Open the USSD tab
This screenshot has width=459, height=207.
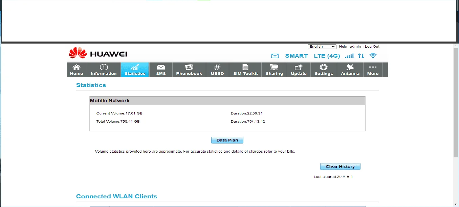click(x=217, y=70)
